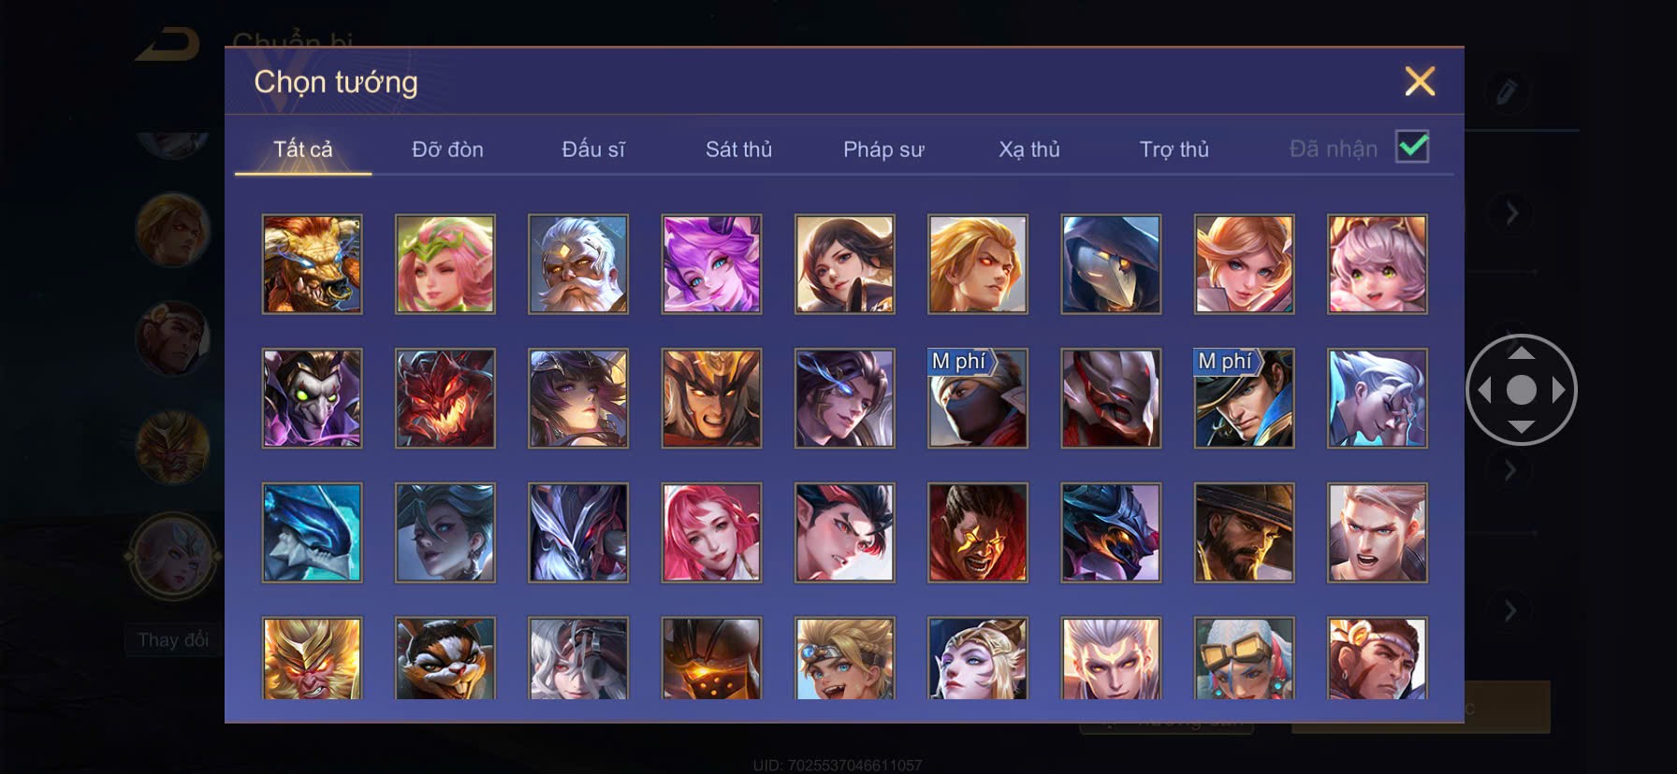Select the red demon-faced hero portrait

[445, 398]
